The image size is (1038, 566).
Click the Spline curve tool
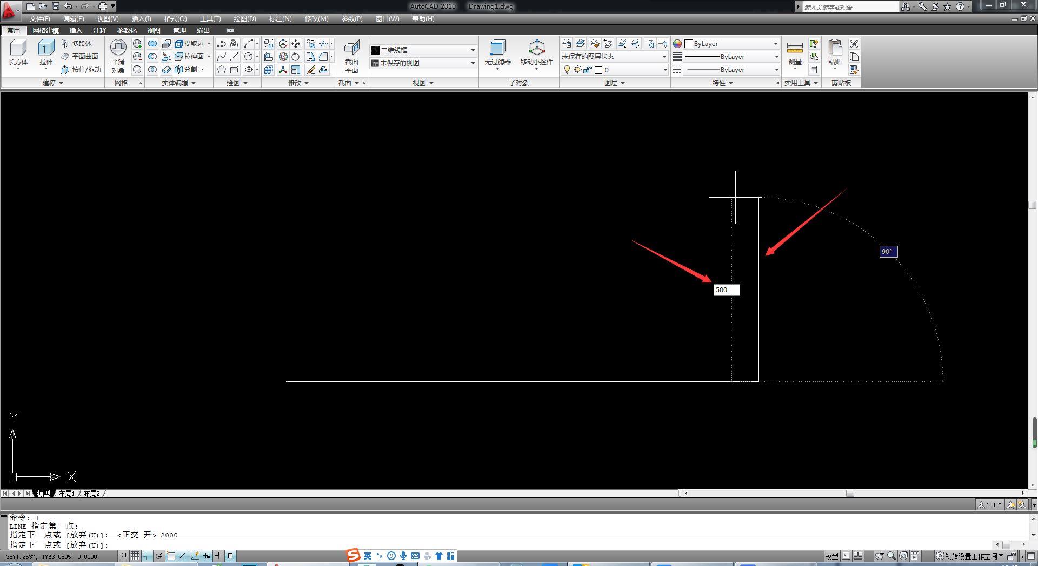(222, 57)
